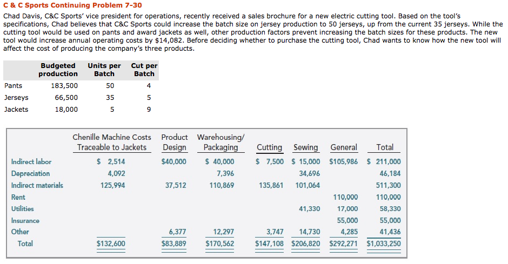Click the 'Cut per Batch' column header

tap(144, 70)
